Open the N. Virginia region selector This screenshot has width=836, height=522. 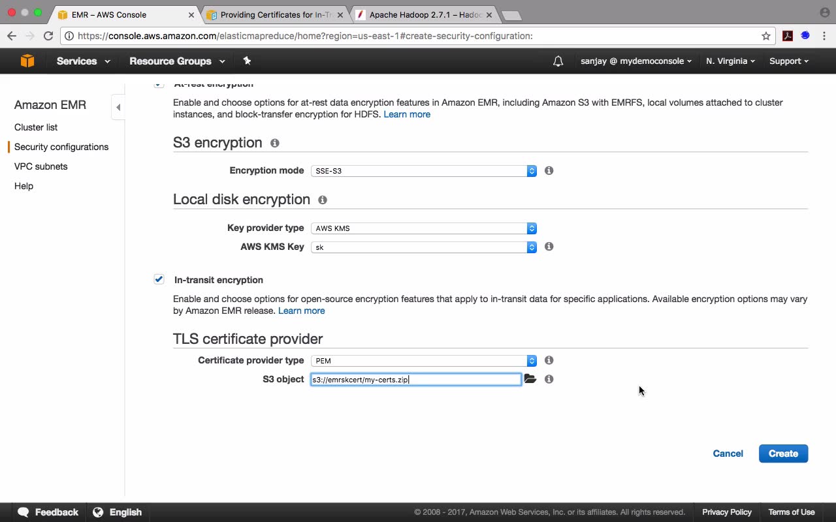tap(730, 61)
